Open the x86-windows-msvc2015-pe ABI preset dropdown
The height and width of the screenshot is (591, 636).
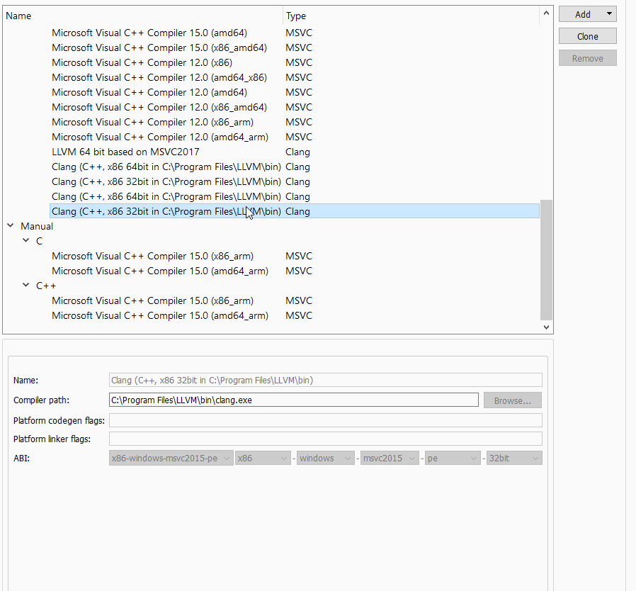tap(171, 458)
